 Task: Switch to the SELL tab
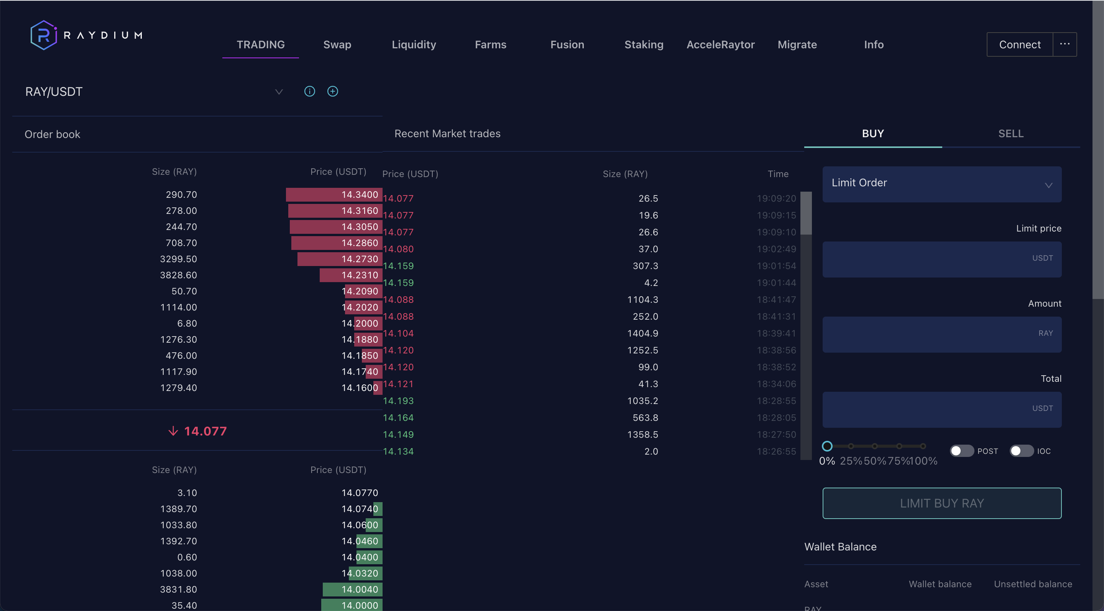1010,134
